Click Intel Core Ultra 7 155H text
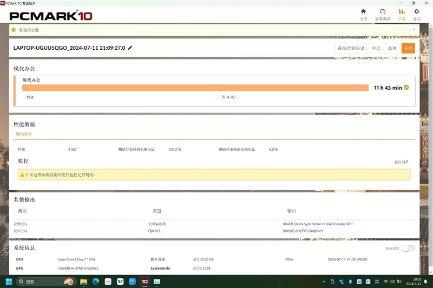Image resolution: width=433 pixels, height=288 pixels. point(77,259)
